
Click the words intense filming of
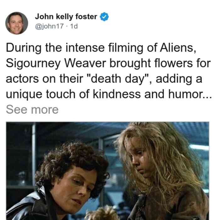[x=111, y=48]
